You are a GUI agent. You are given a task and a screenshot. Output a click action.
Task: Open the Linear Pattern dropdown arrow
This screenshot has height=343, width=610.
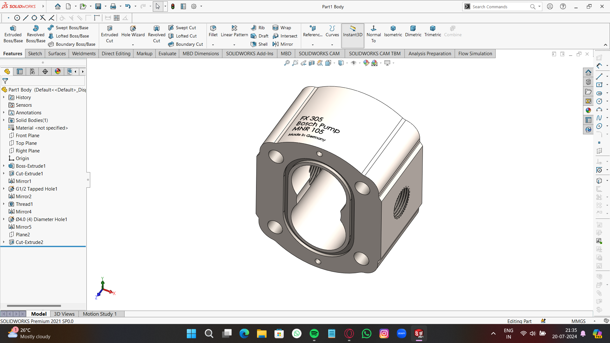tap(234, 45)
